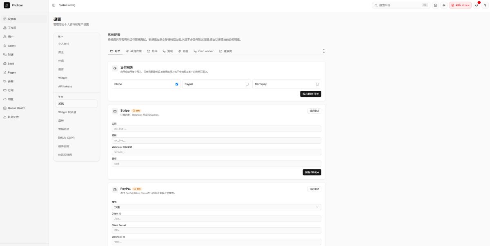Open API tokens in settings menu
Image resolution: width=490 pixels, height=246 pixels.
[x=77, y=86]
